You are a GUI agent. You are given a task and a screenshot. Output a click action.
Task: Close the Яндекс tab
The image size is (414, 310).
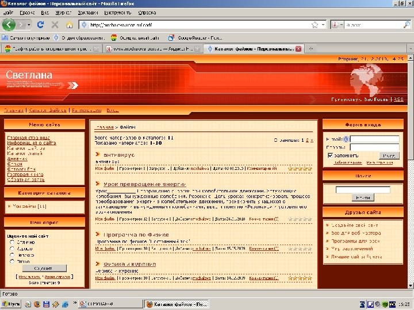(x=197, y=49)
